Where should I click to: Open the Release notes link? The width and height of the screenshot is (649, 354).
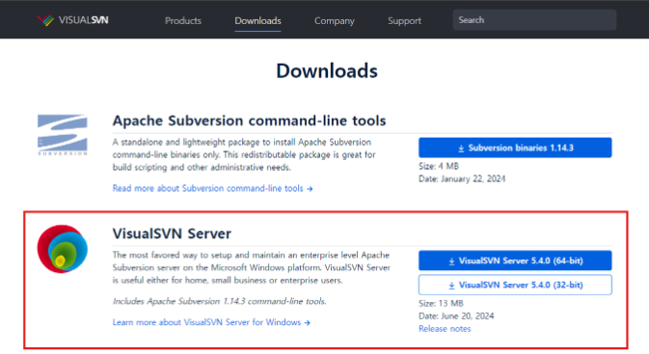coord(445,329)
